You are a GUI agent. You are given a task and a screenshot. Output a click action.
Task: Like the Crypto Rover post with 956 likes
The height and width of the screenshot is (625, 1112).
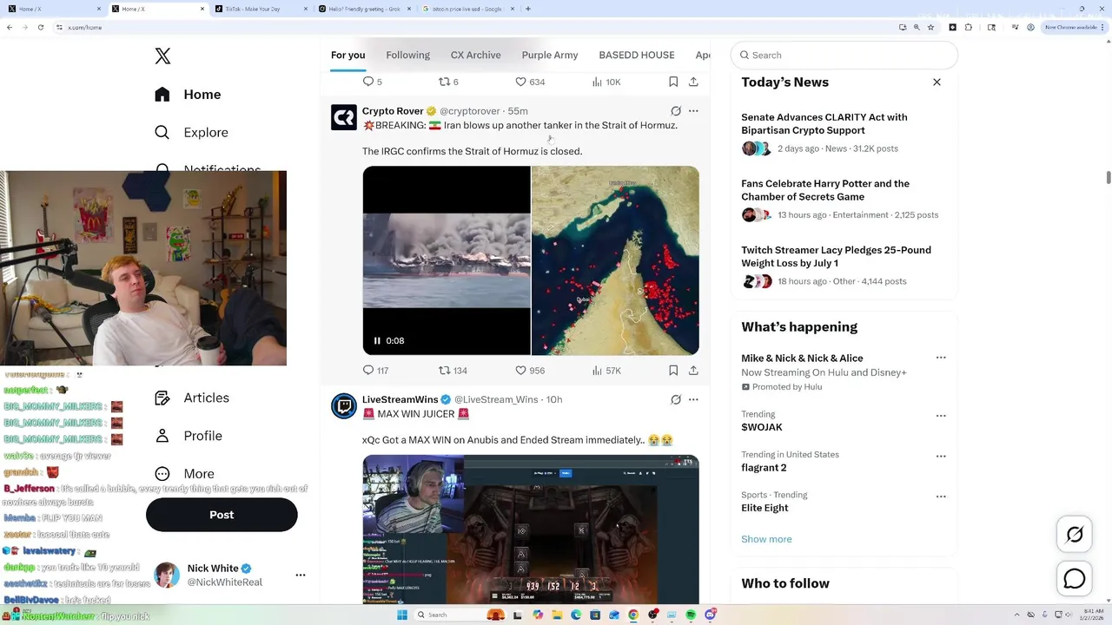pos(520,370)
